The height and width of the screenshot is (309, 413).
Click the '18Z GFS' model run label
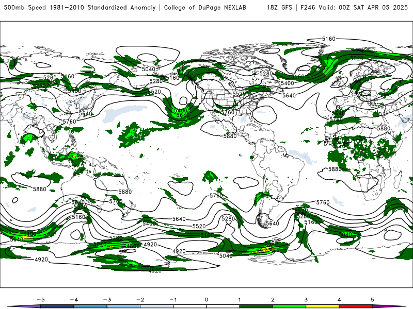pyautogui.click(x=279, y=7)
